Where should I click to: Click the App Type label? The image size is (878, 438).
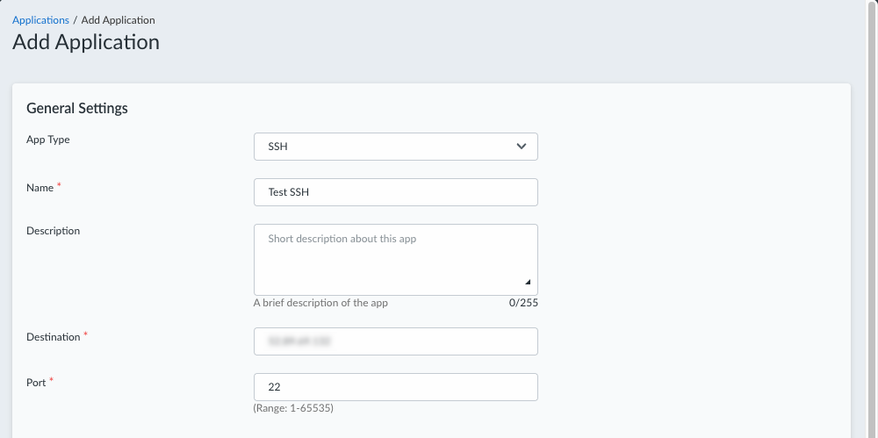(x=48, y=140)
